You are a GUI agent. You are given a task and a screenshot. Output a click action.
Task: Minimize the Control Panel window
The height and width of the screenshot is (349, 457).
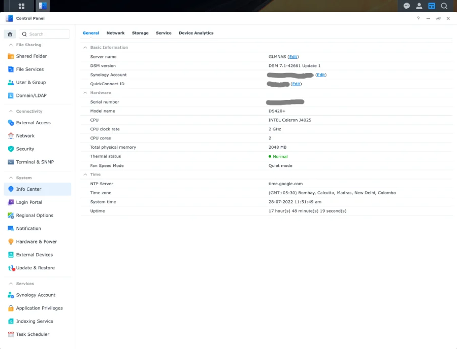(x=428, y=18)
